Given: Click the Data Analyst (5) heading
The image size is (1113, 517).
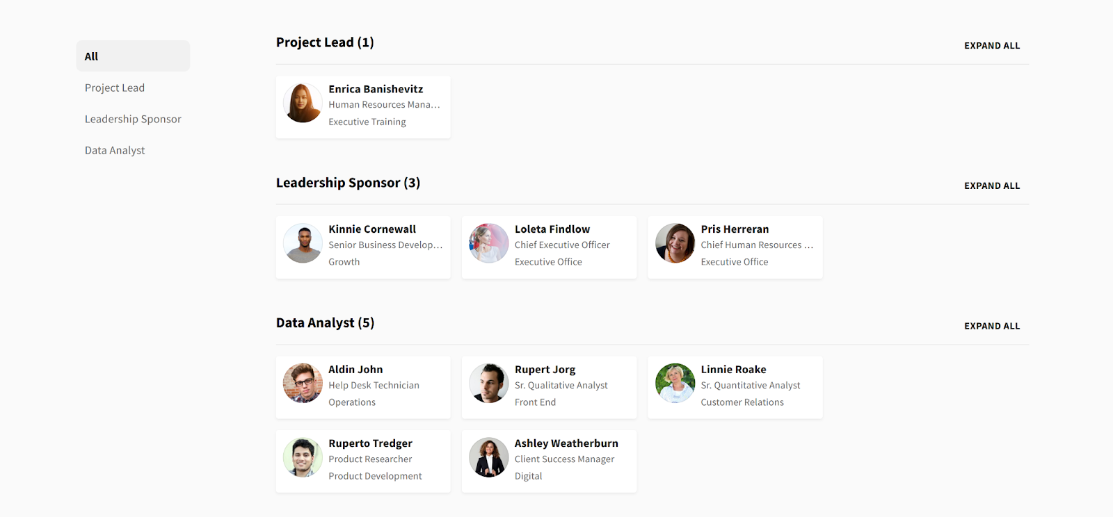Looking at the screenshot, I should [x=325, y=323].
